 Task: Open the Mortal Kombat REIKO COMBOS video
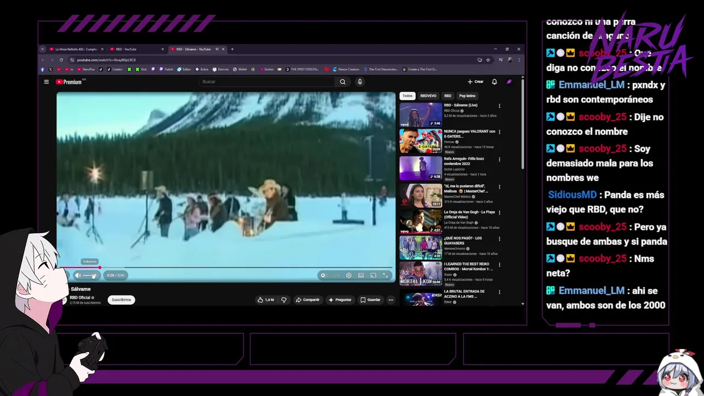[x=421, y=274]
